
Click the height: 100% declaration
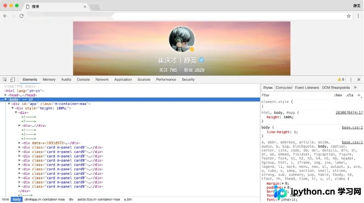pyautogui.click(x=280, y=117)
